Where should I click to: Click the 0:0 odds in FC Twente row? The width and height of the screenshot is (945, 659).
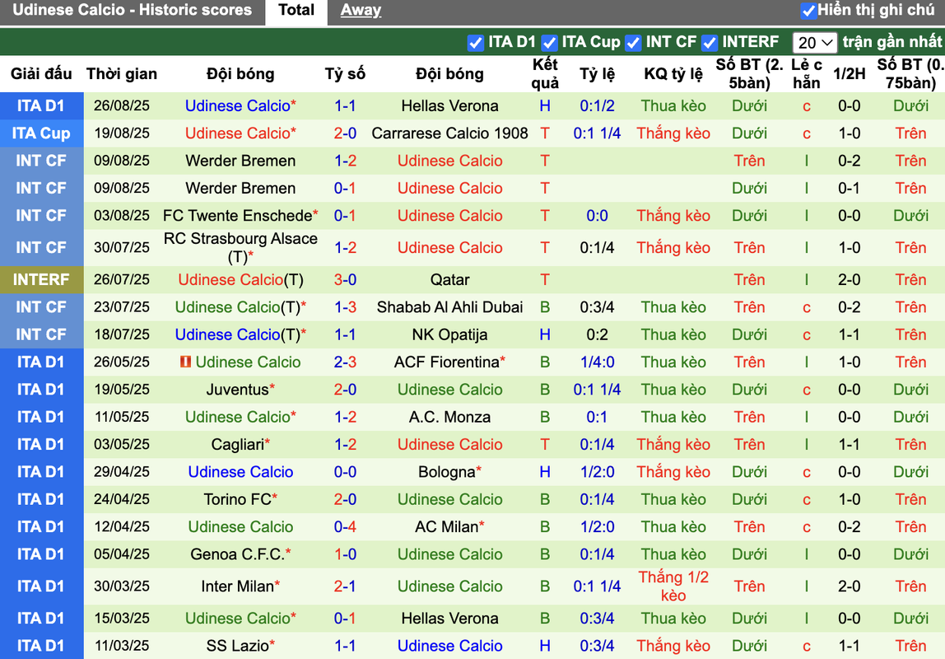pyautogui.click(x=597, y=215)
